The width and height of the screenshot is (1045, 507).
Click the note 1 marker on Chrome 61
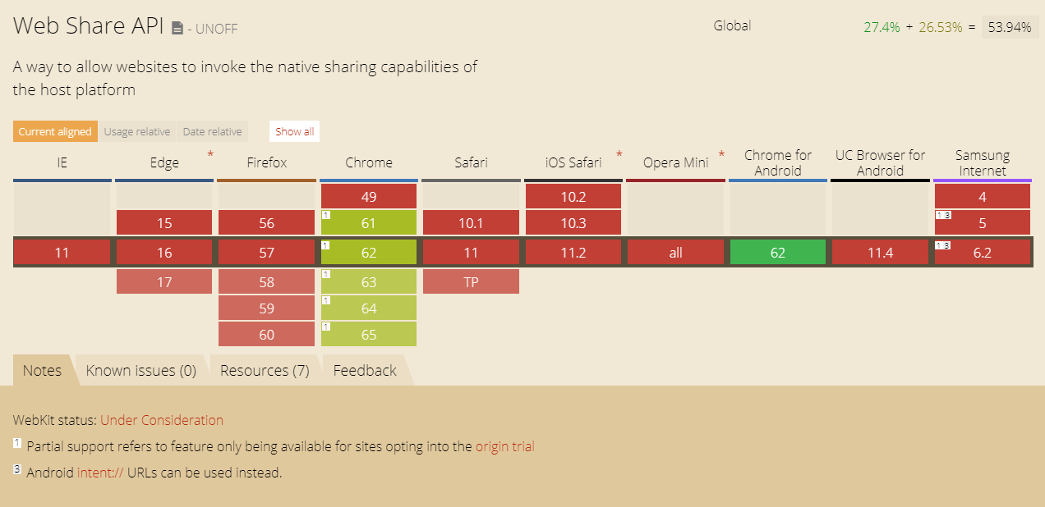(x=325, y=216)
